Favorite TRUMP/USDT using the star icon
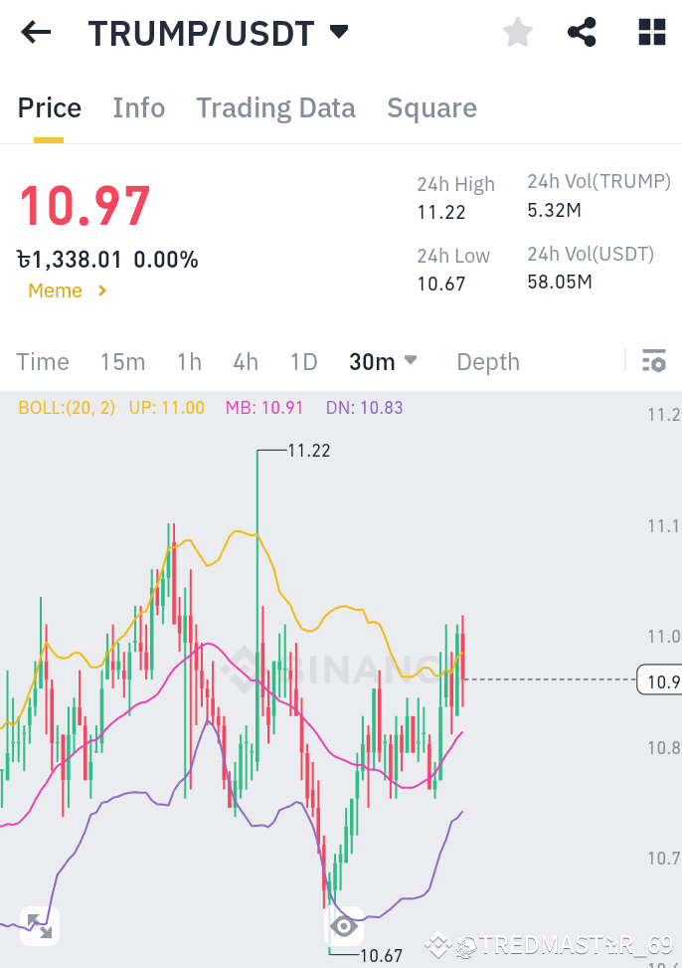The height and width of the screenshot is (968, 682). point(517,32)
